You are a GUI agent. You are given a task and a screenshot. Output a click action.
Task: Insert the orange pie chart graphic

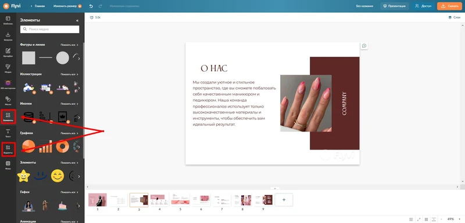[x=28, y=147]
